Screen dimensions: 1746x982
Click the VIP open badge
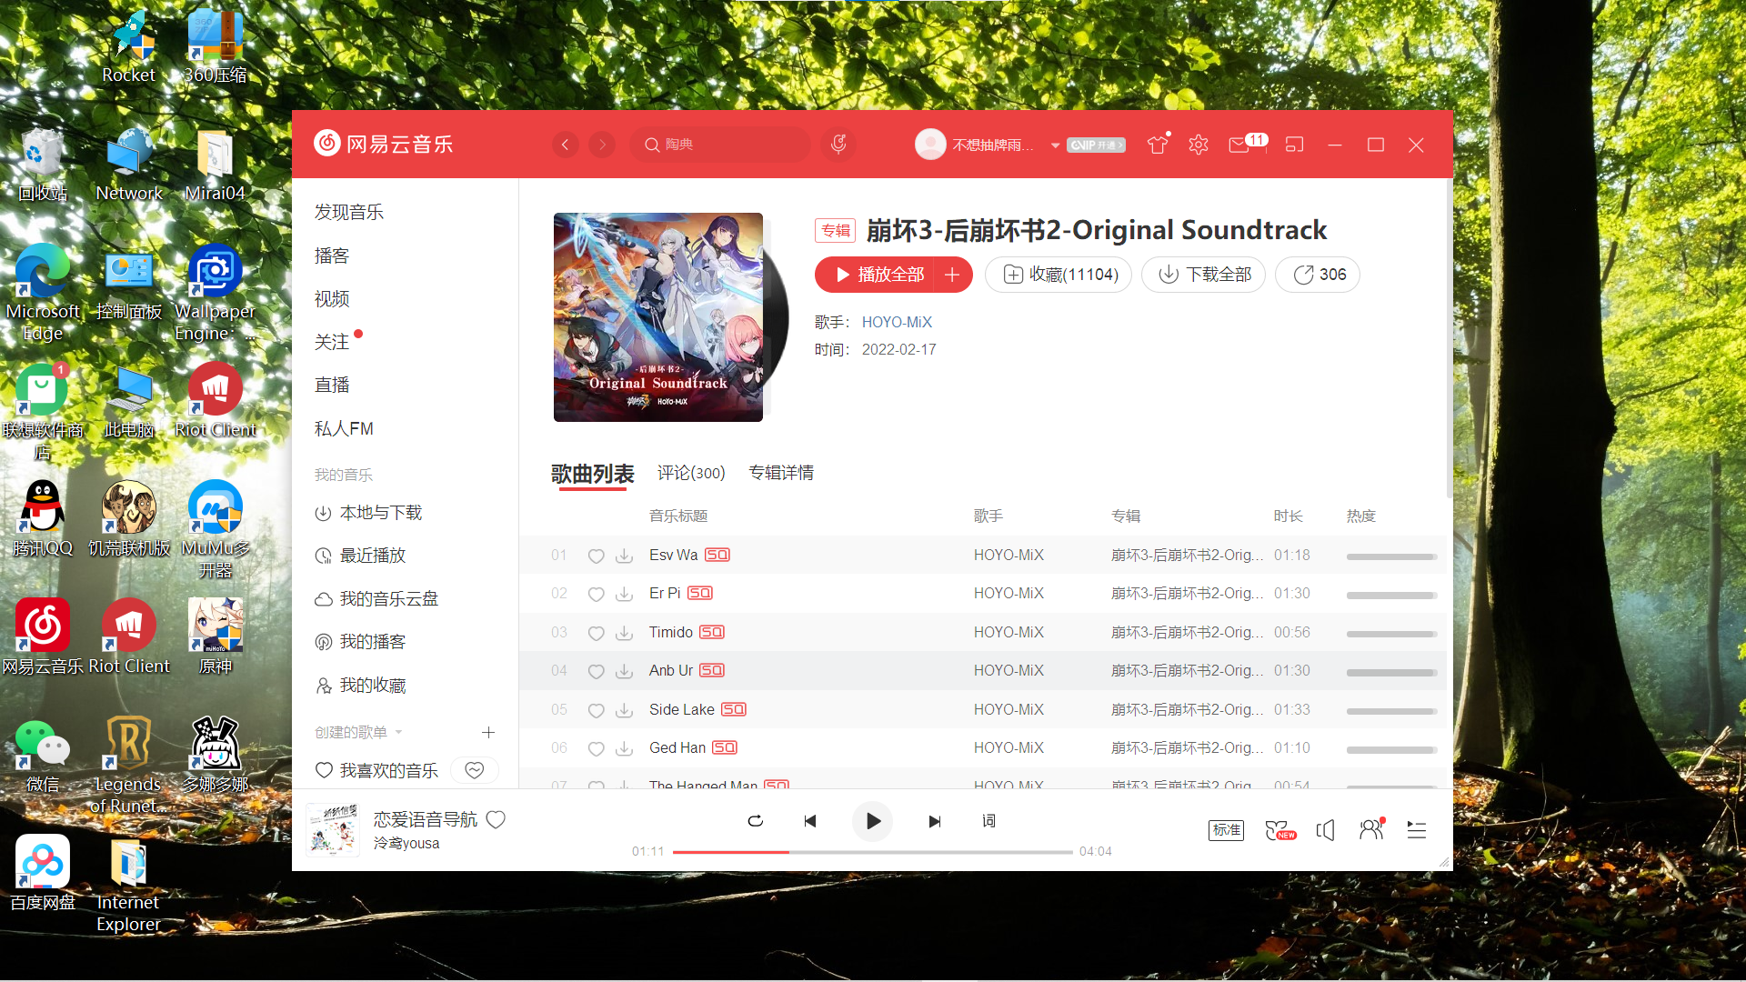[1097, 145]
